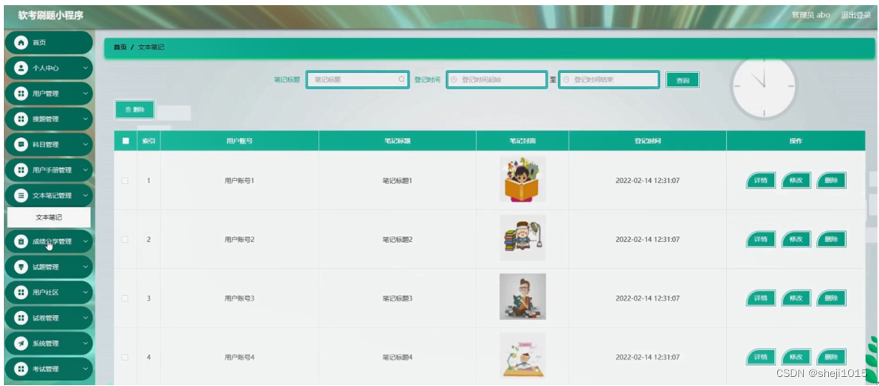Click the 管理员 abo account label
Image resolution: width=879 pixels, height=386 pixels.
point(811,15)
